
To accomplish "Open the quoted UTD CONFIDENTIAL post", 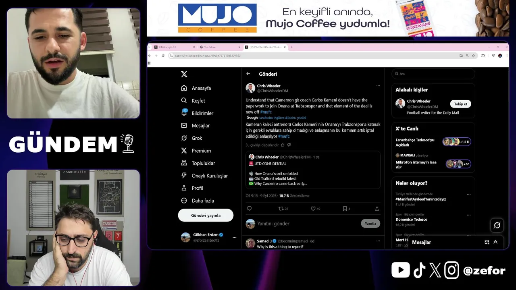I will pyautogui.click(x=313, y=170).
